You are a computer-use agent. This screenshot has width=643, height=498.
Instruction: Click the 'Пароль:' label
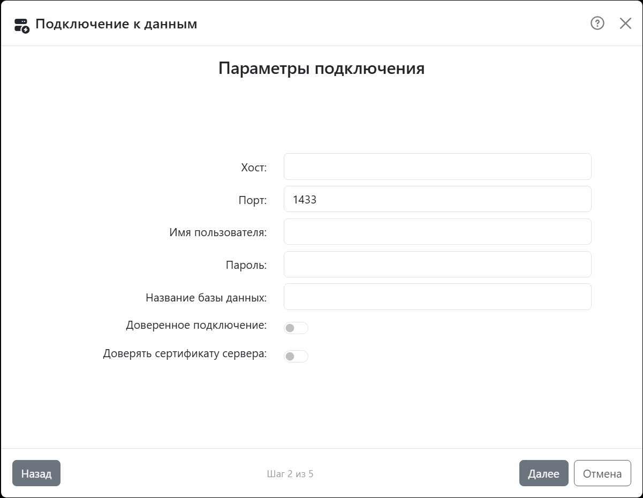click(246, 265)
